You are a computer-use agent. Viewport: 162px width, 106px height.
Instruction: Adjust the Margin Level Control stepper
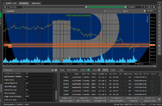pyautogui.click(x=53, y=96)
